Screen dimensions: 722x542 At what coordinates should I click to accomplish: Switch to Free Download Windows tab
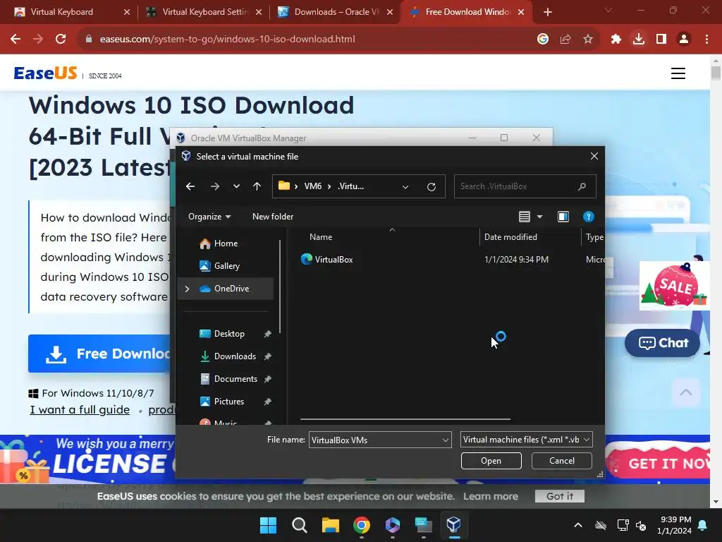pyautogui.click(x=467, y=12)
